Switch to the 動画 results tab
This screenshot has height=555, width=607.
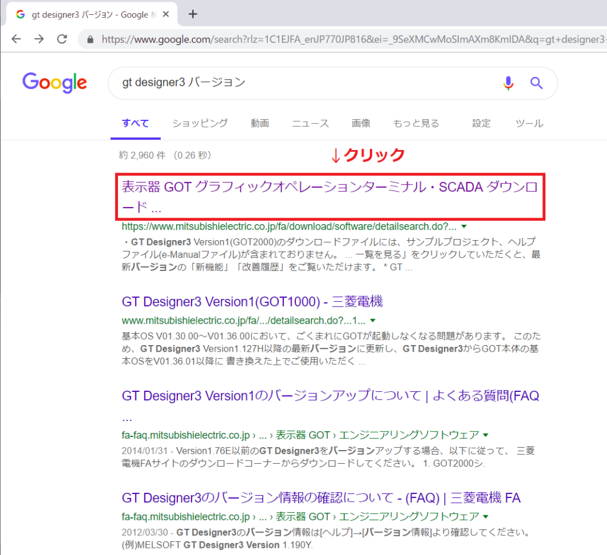(260, 123)
